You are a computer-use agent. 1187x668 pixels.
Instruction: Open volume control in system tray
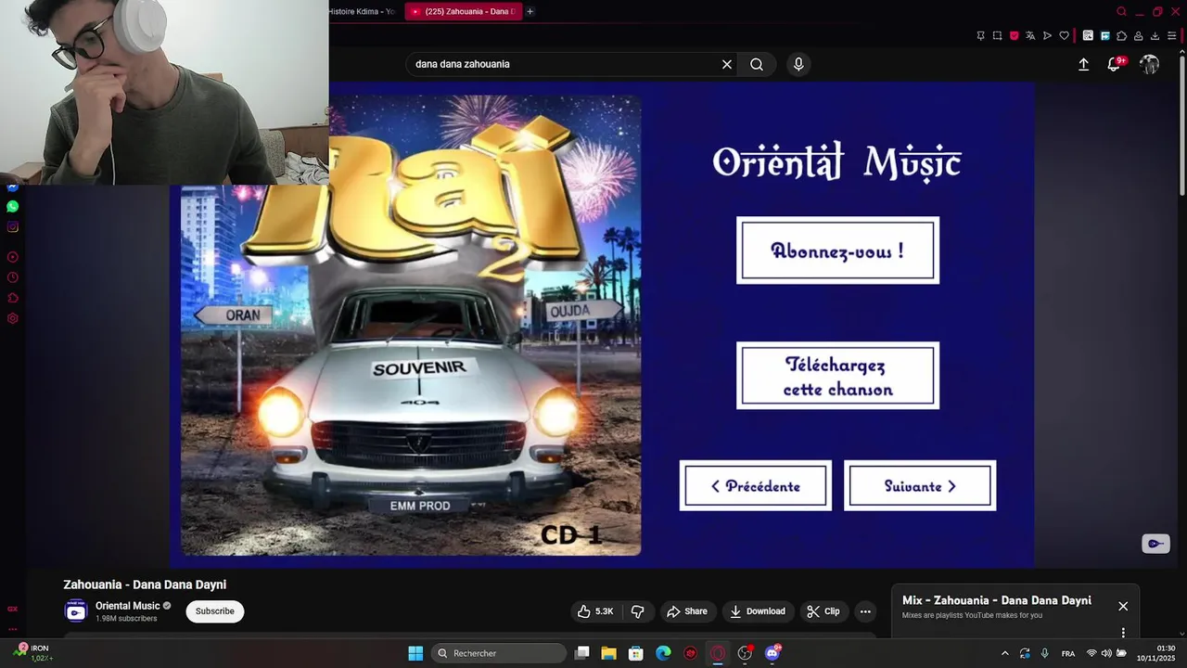click(x=1106, y=653)
